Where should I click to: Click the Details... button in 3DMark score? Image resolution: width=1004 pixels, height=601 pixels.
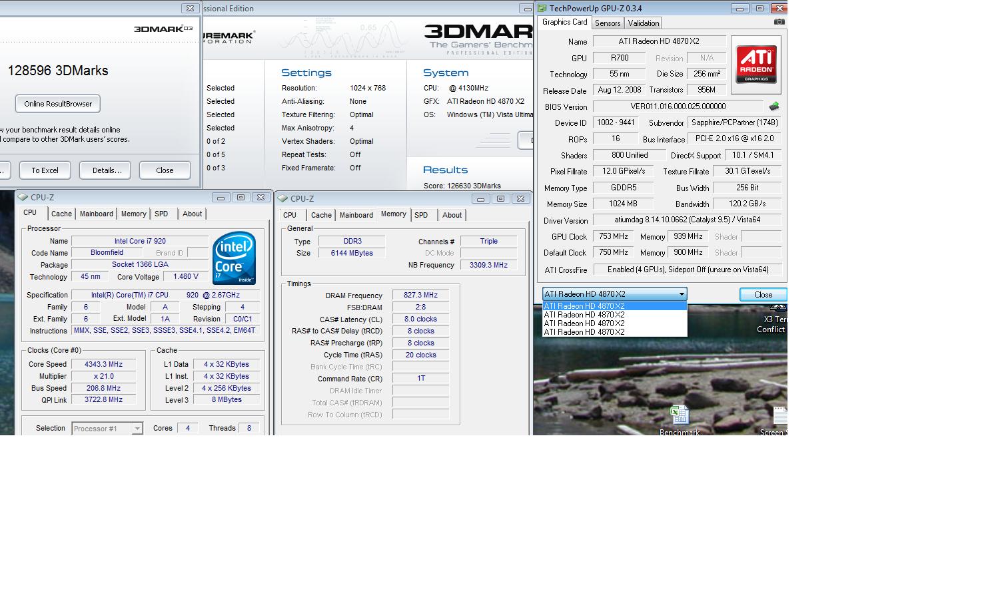coord(107,170)
